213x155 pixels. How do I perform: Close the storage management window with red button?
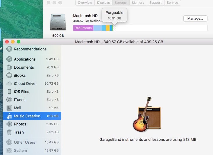point(7,42)
